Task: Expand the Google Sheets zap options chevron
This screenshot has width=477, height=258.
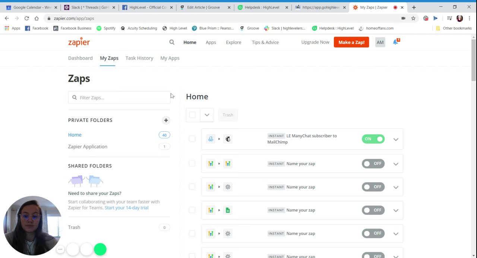Action: [396, 211]
